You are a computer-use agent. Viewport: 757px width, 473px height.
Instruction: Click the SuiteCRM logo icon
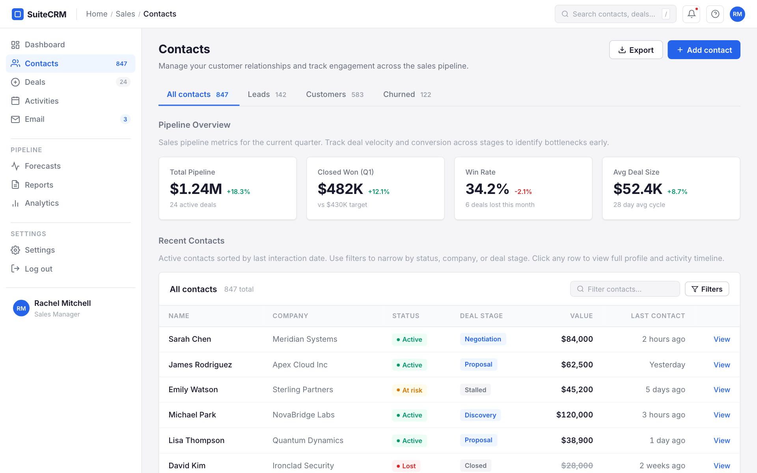click(17, 14)
